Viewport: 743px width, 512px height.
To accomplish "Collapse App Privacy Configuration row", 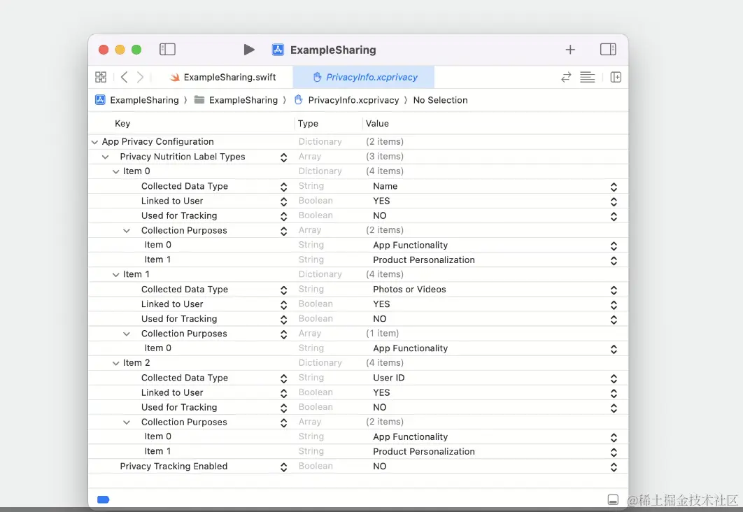I will tap(94, 141).
